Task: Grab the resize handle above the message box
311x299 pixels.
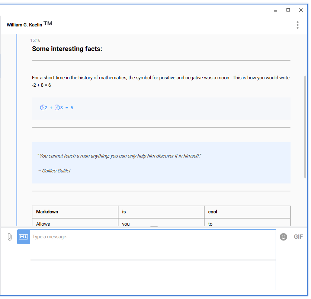Action: 154,227
